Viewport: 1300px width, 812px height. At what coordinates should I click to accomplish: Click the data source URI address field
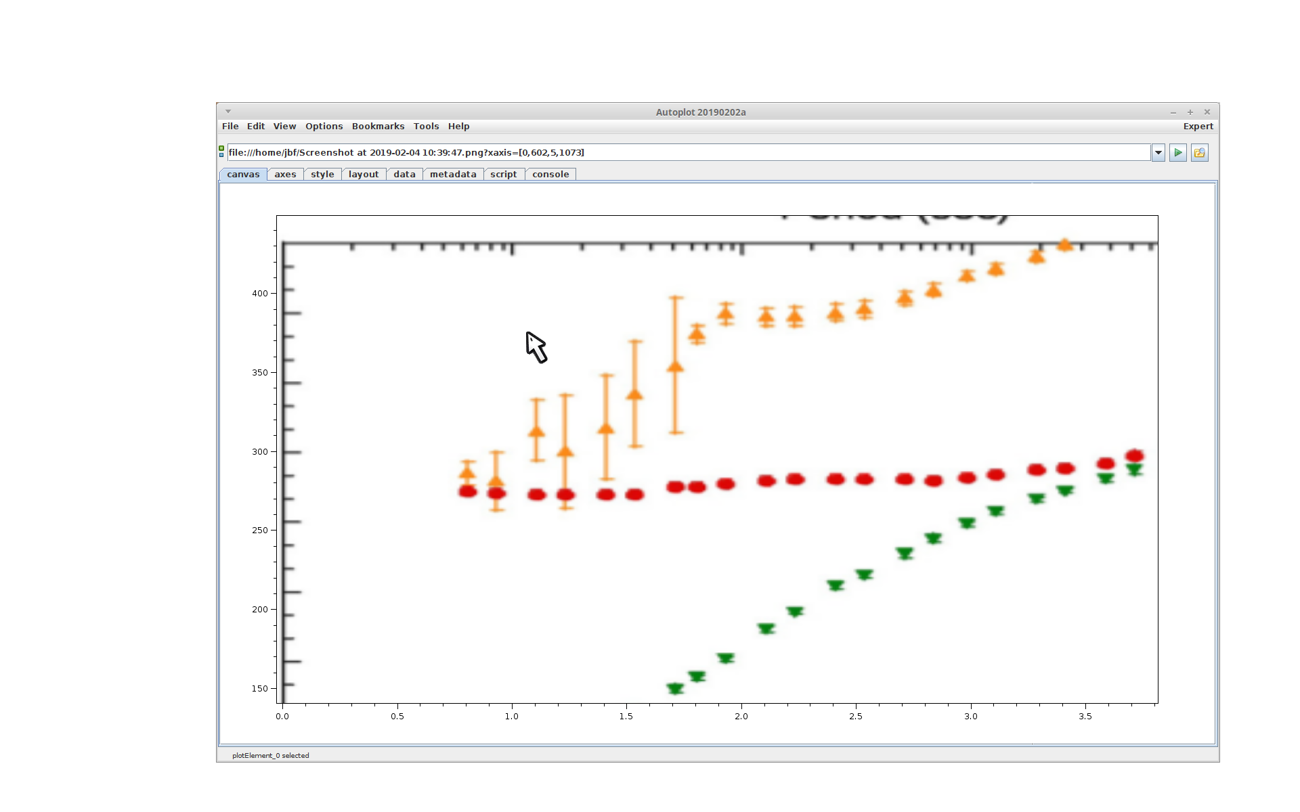coord(689,153)
